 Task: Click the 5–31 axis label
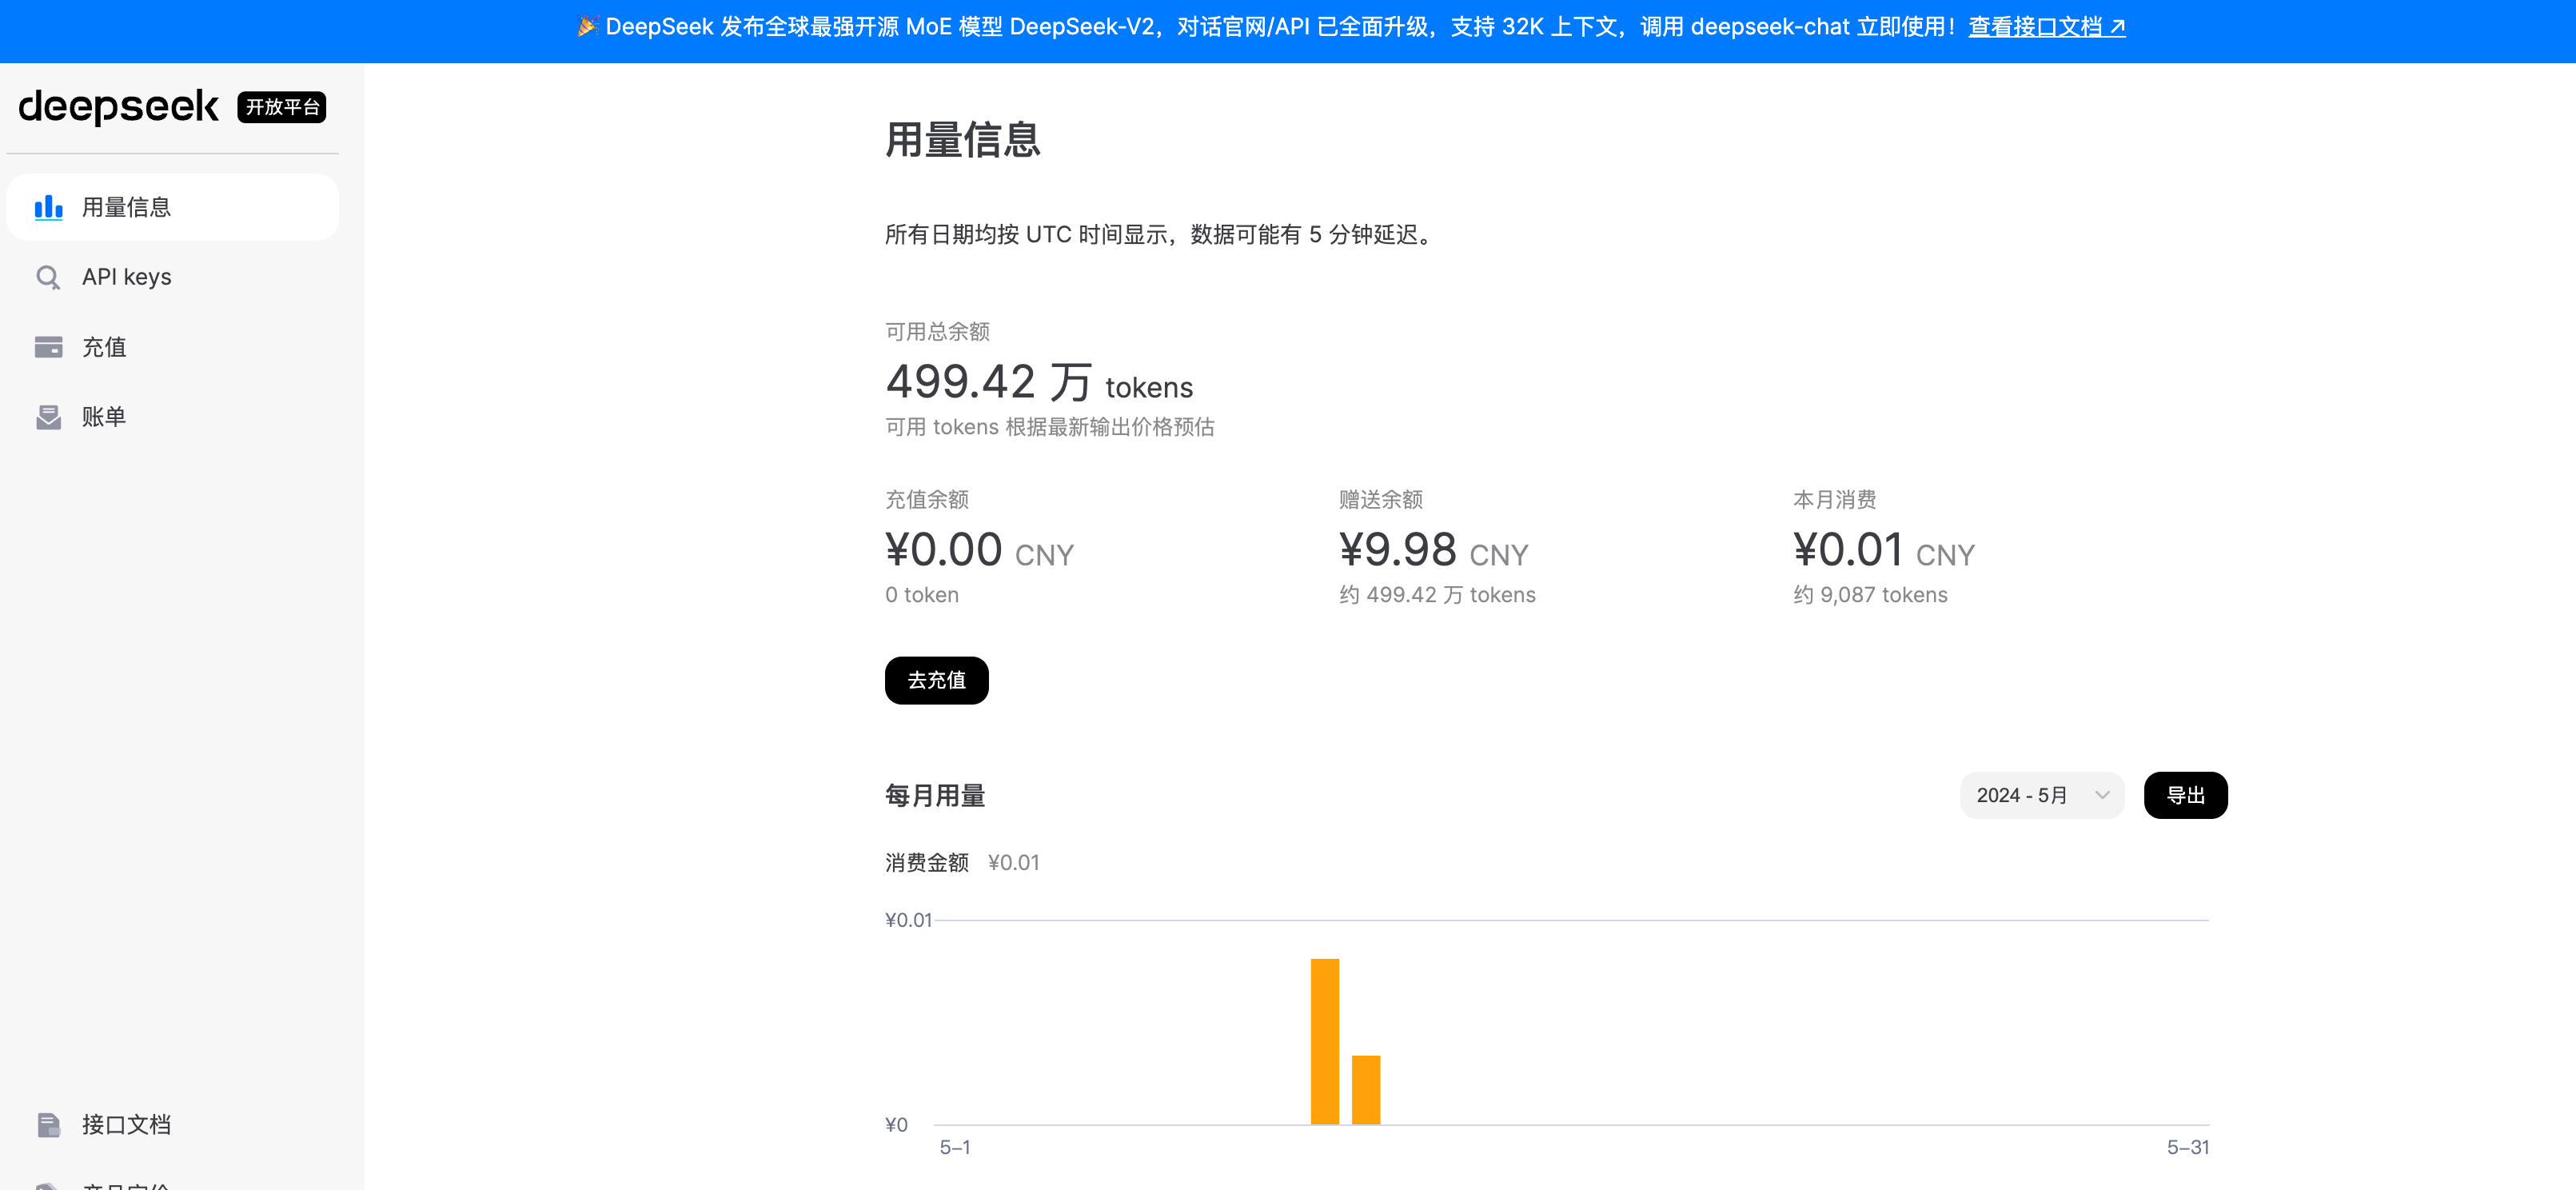(x=2188, y=1148)
